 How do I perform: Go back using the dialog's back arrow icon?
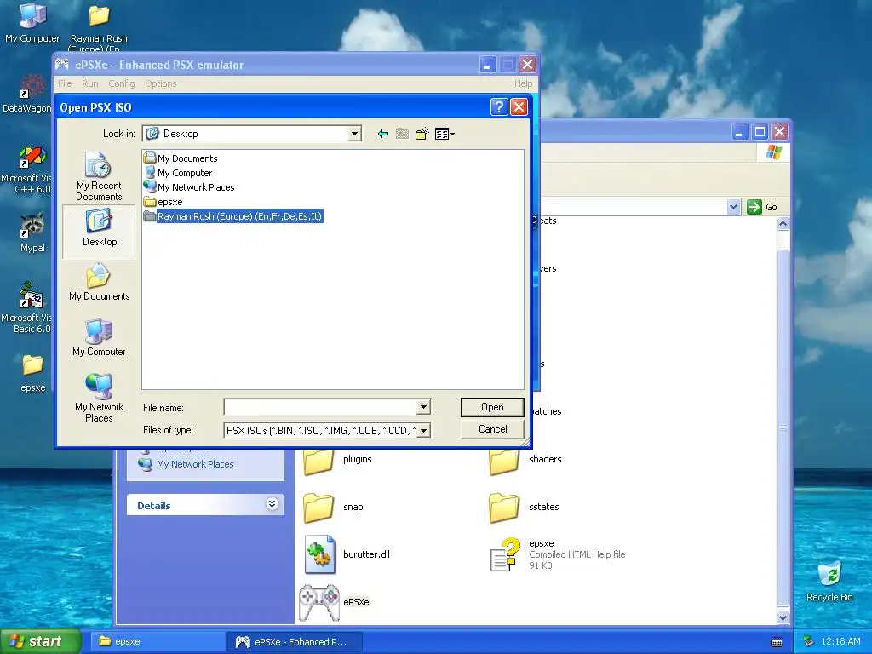pyautogui.click(x=382, y=134)
